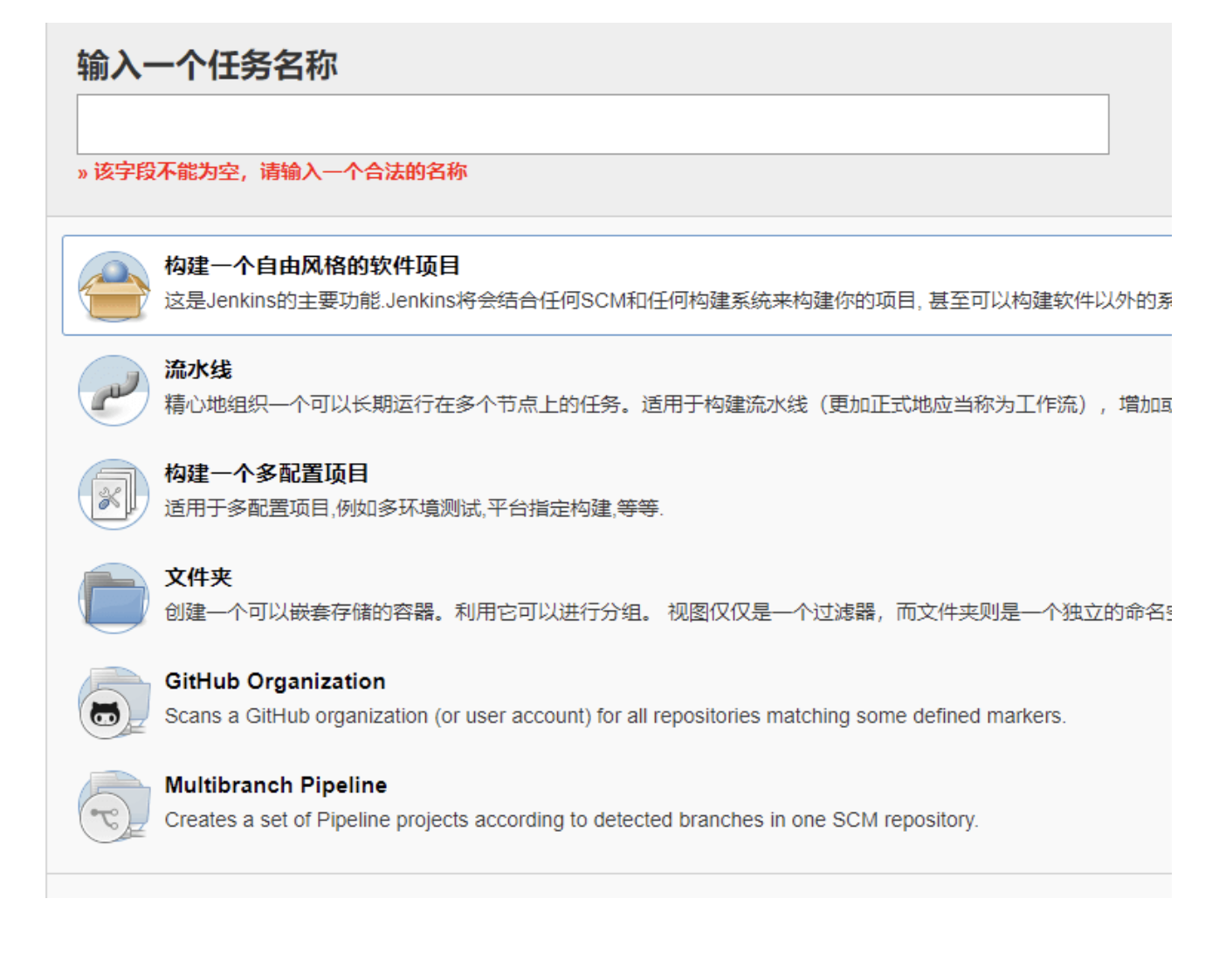Choose the GitHub Organization title
This screenshot has height=954, width=1226.
click(275, 681)
